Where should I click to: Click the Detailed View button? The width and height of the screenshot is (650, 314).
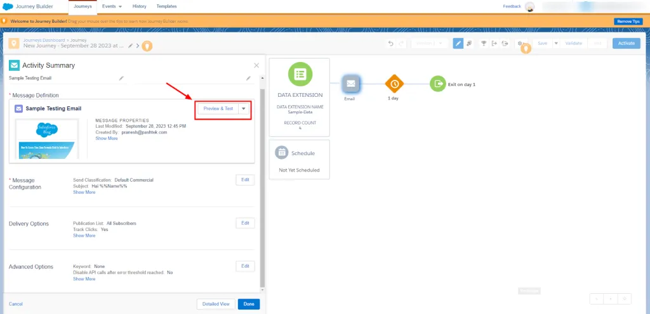pos(216,304)
